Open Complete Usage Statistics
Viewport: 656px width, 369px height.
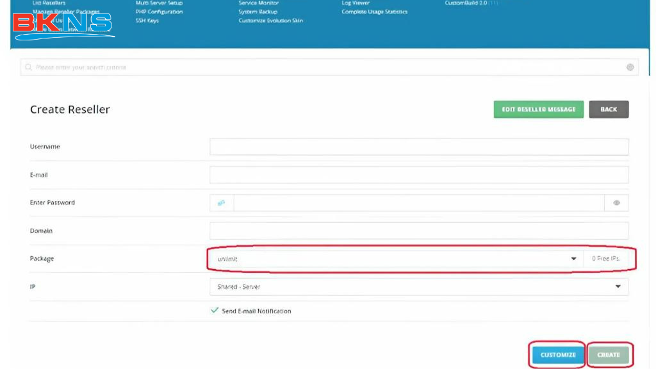point(374,12)
